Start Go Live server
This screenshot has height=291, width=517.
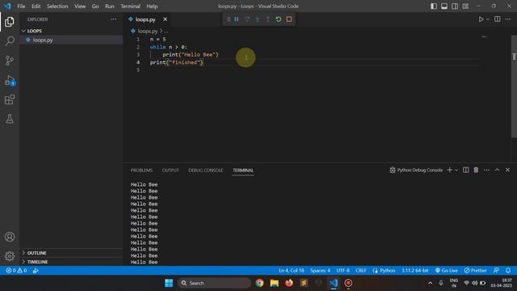[447, 271]
